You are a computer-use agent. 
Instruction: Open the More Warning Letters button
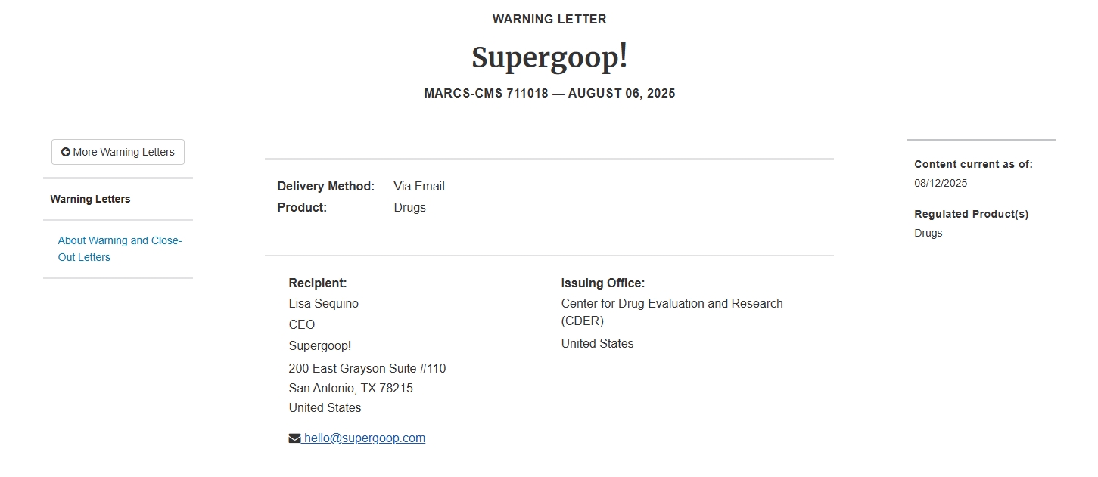(118, 152)
